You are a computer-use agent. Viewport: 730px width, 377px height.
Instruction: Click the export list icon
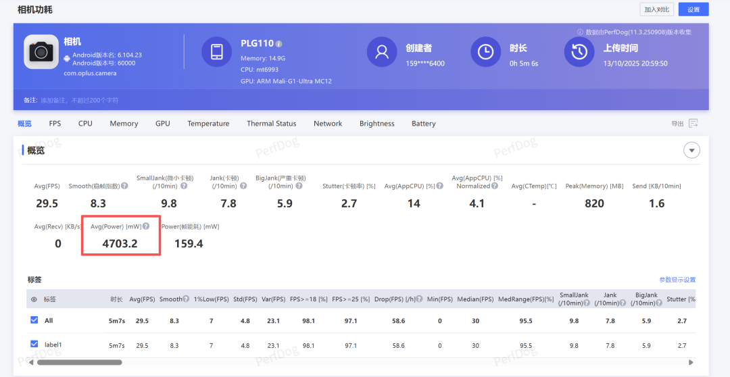click(x=693, y=124)
